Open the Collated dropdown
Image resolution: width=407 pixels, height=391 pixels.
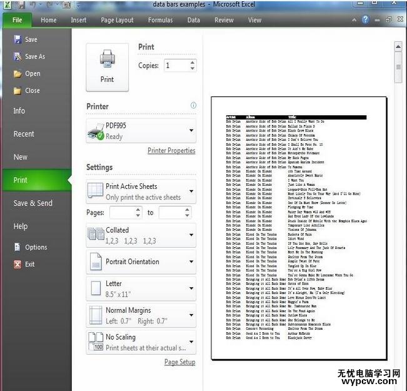click(191, 235)
